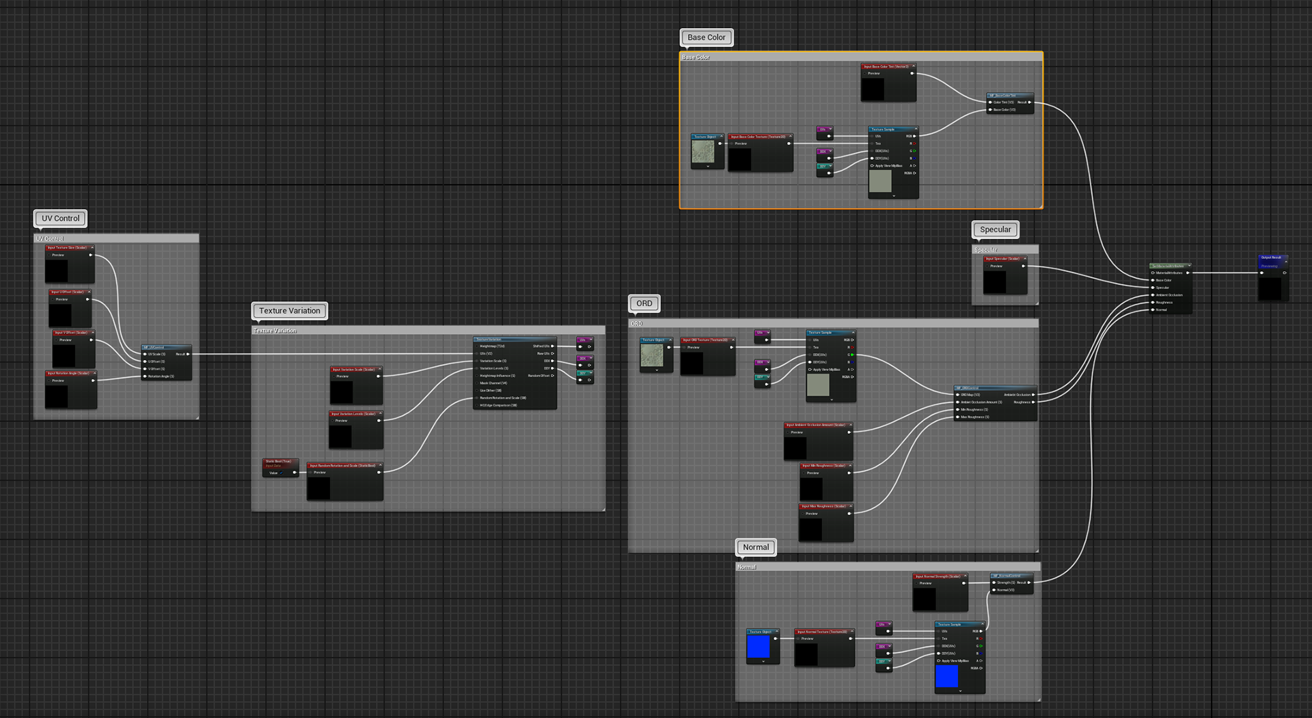Click green G output pin on ORD Texture Sample
Image resolution: width=1312 pixels, height=718 pixels.
coord(852,355)
